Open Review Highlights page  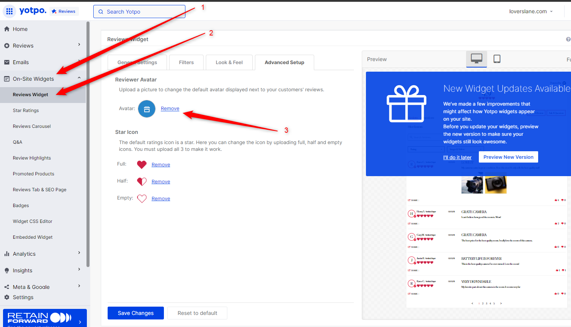[32, 158]
